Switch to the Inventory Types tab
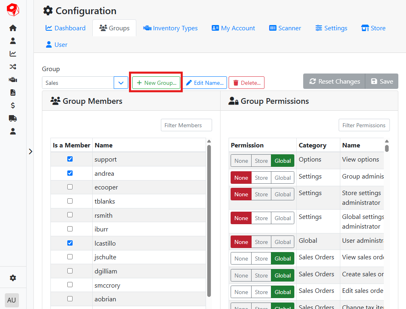Image resolution: width=406 pixels, height=309 pixels. (x=170, y=28)
